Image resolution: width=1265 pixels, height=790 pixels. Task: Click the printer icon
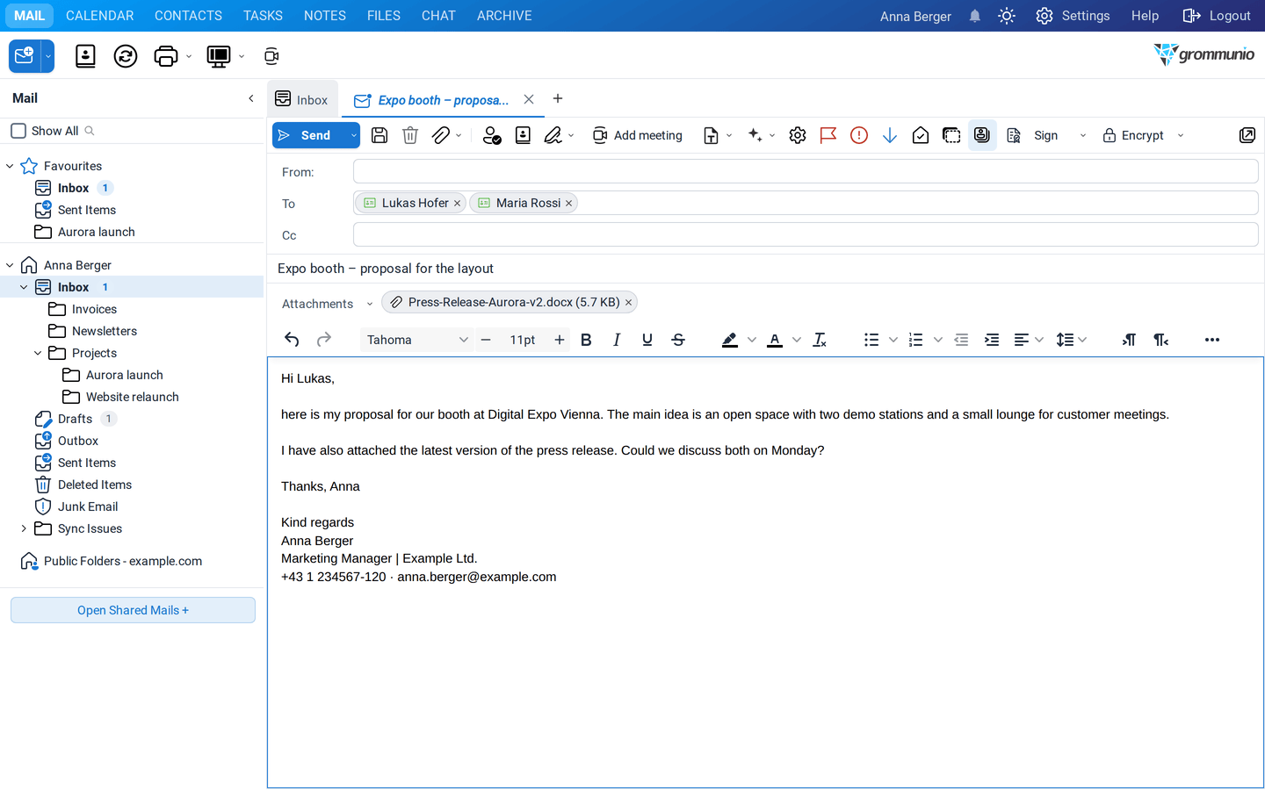pos(165,56)
